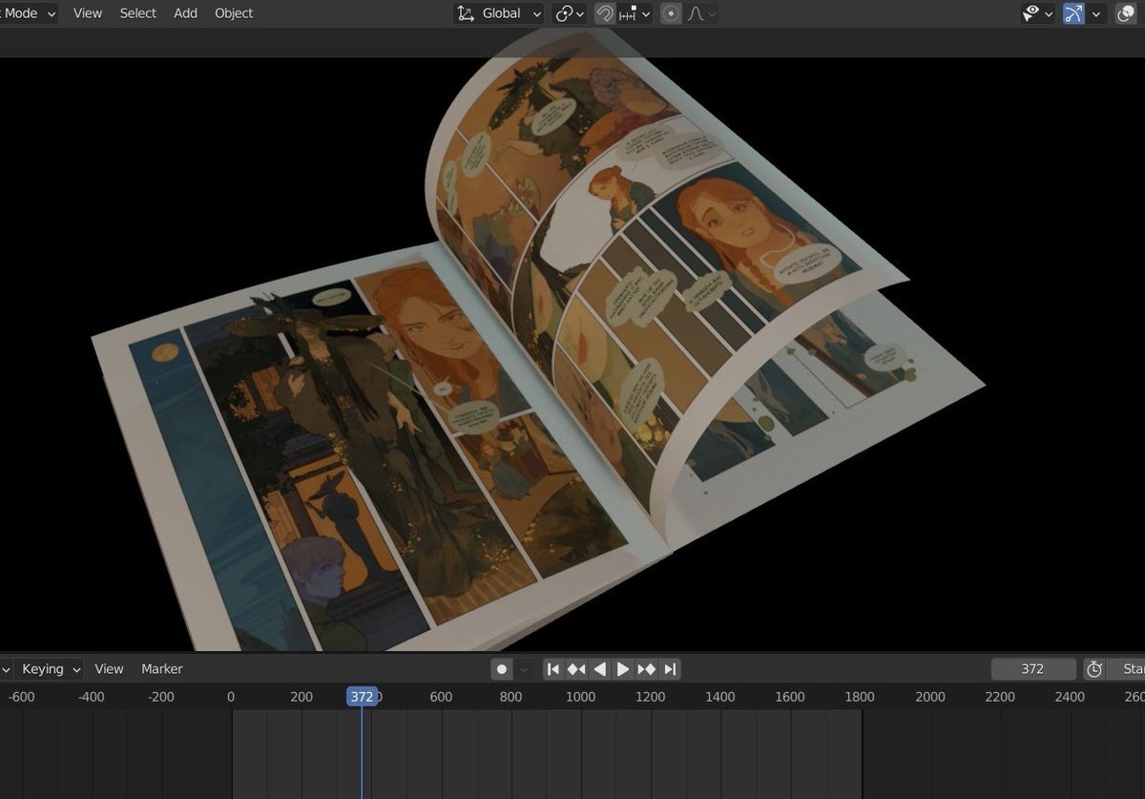Click frame -200 on the timeline ruler
Viewport: 1145px width, 799px height.
(x=161, y=697)
